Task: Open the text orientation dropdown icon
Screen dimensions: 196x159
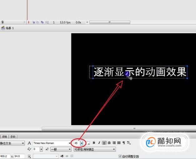Action: 129,143
